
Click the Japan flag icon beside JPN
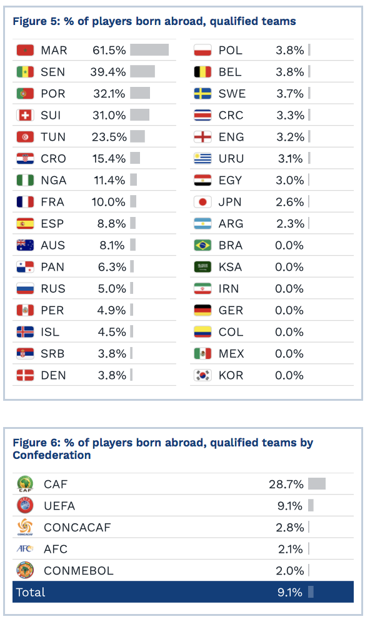202,202
